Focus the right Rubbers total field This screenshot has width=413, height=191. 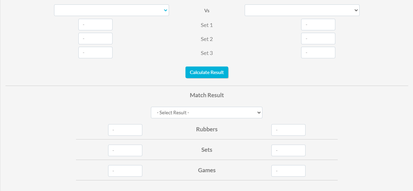(288, 130)
